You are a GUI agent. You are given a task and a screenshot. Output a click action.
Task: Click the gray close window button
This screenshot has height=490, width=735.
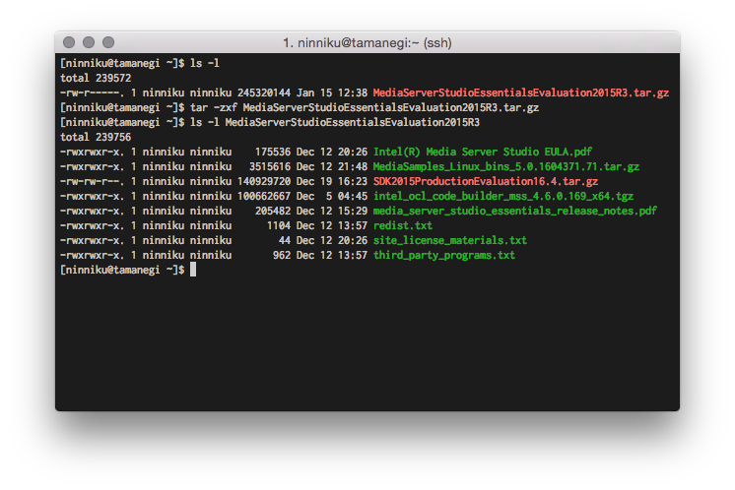point(69,42)
